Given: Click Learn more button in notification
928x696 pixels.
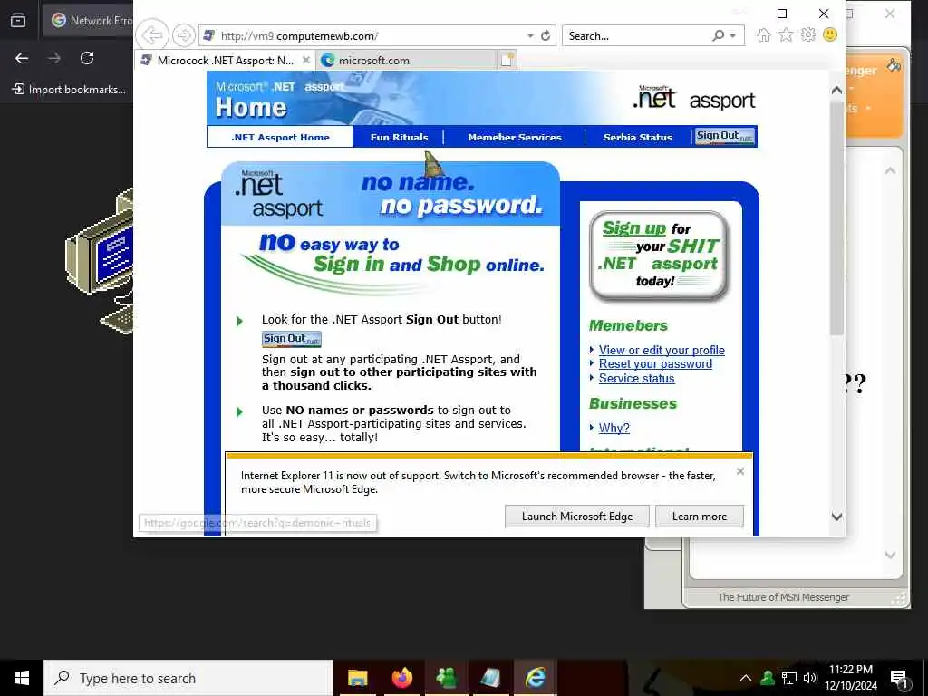Looking at the screenshot, I should tap(699, 516).
